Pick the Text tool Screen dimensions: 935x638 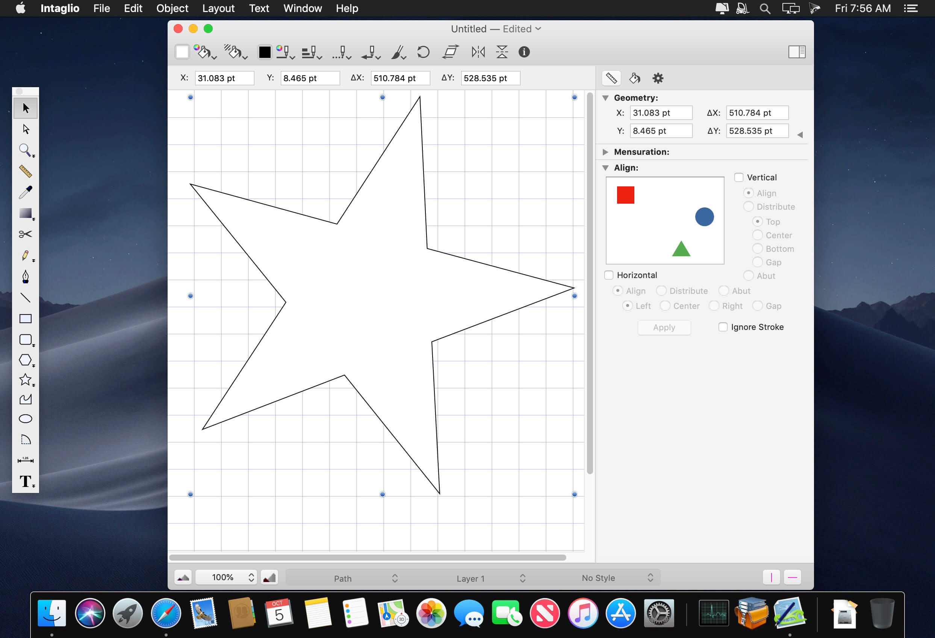(x=26, y=481)
